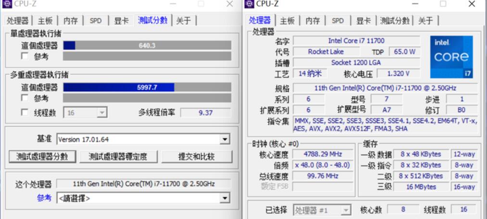The height and width of the screenshot is (219, 487).
Task: Click the 核心数 value 8
Action: click(x=403, y=209)
